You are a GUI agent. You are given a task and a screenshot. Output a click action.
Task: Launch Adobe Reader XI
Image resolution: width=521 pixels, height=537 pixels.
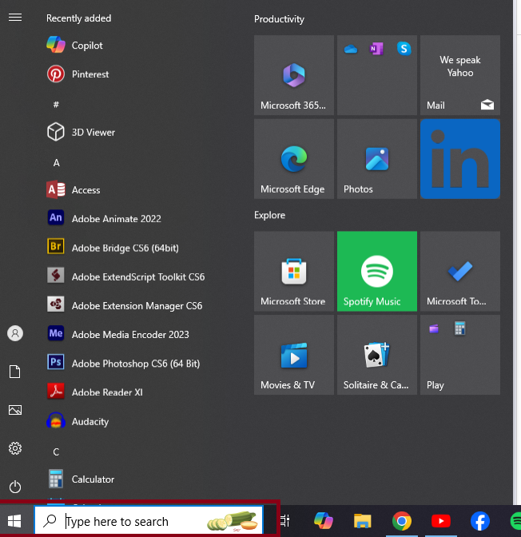94,392
